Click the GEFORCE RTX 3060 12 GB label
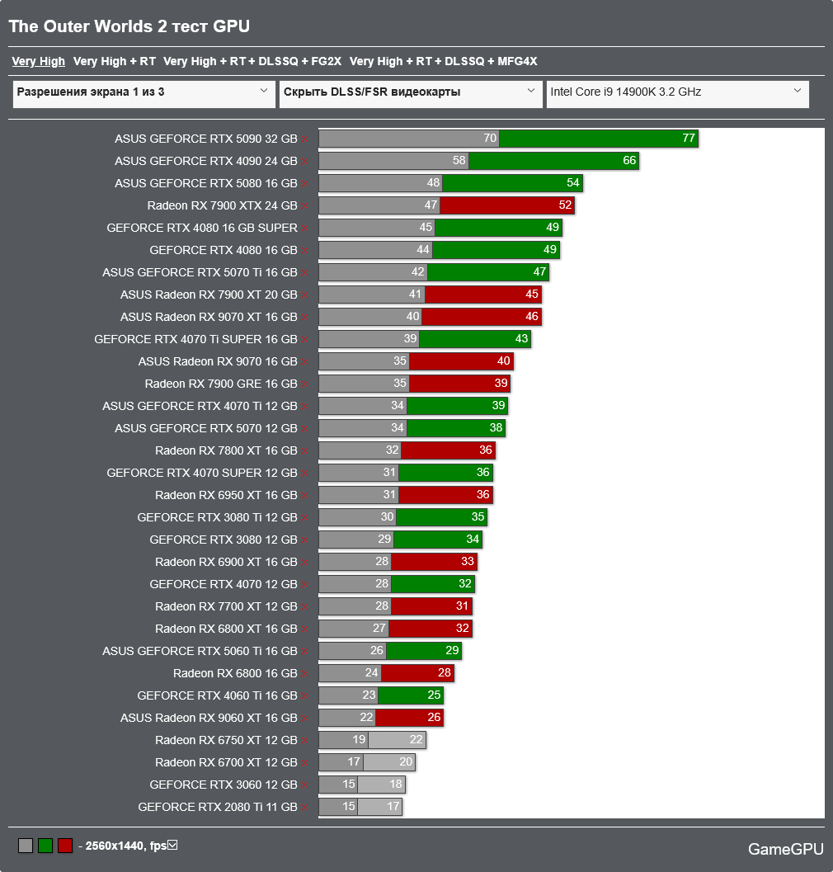The width and height of the screenshot is (833, 872). click(224, 785)
